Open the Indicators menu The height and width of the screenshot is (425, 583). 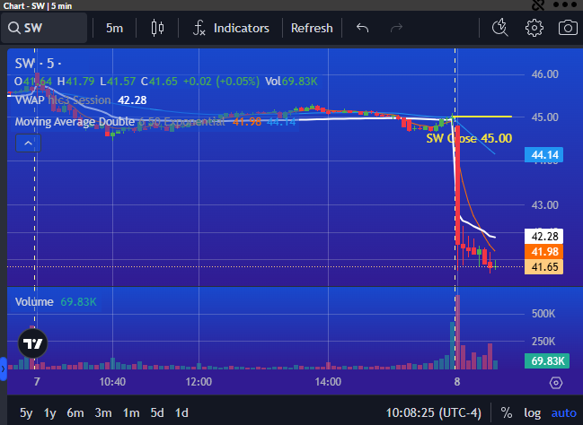231,28
